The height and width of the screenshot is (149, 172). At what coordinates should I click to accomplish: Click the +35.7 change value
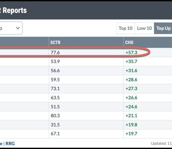tap(131, 61)
